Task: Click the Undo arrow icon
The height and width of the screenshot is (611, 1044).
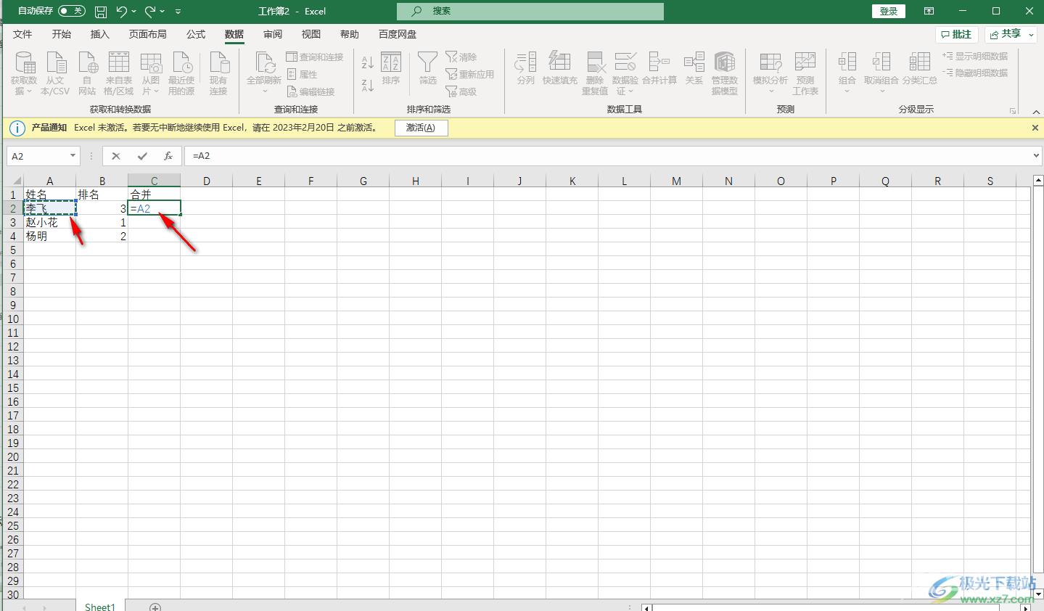Action: tap(121, 12)
